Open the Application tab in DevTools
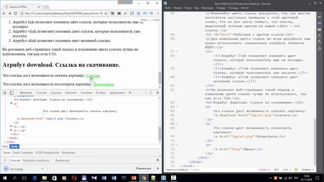The height and width of the screenshot is (182, 324). point(117,93)
